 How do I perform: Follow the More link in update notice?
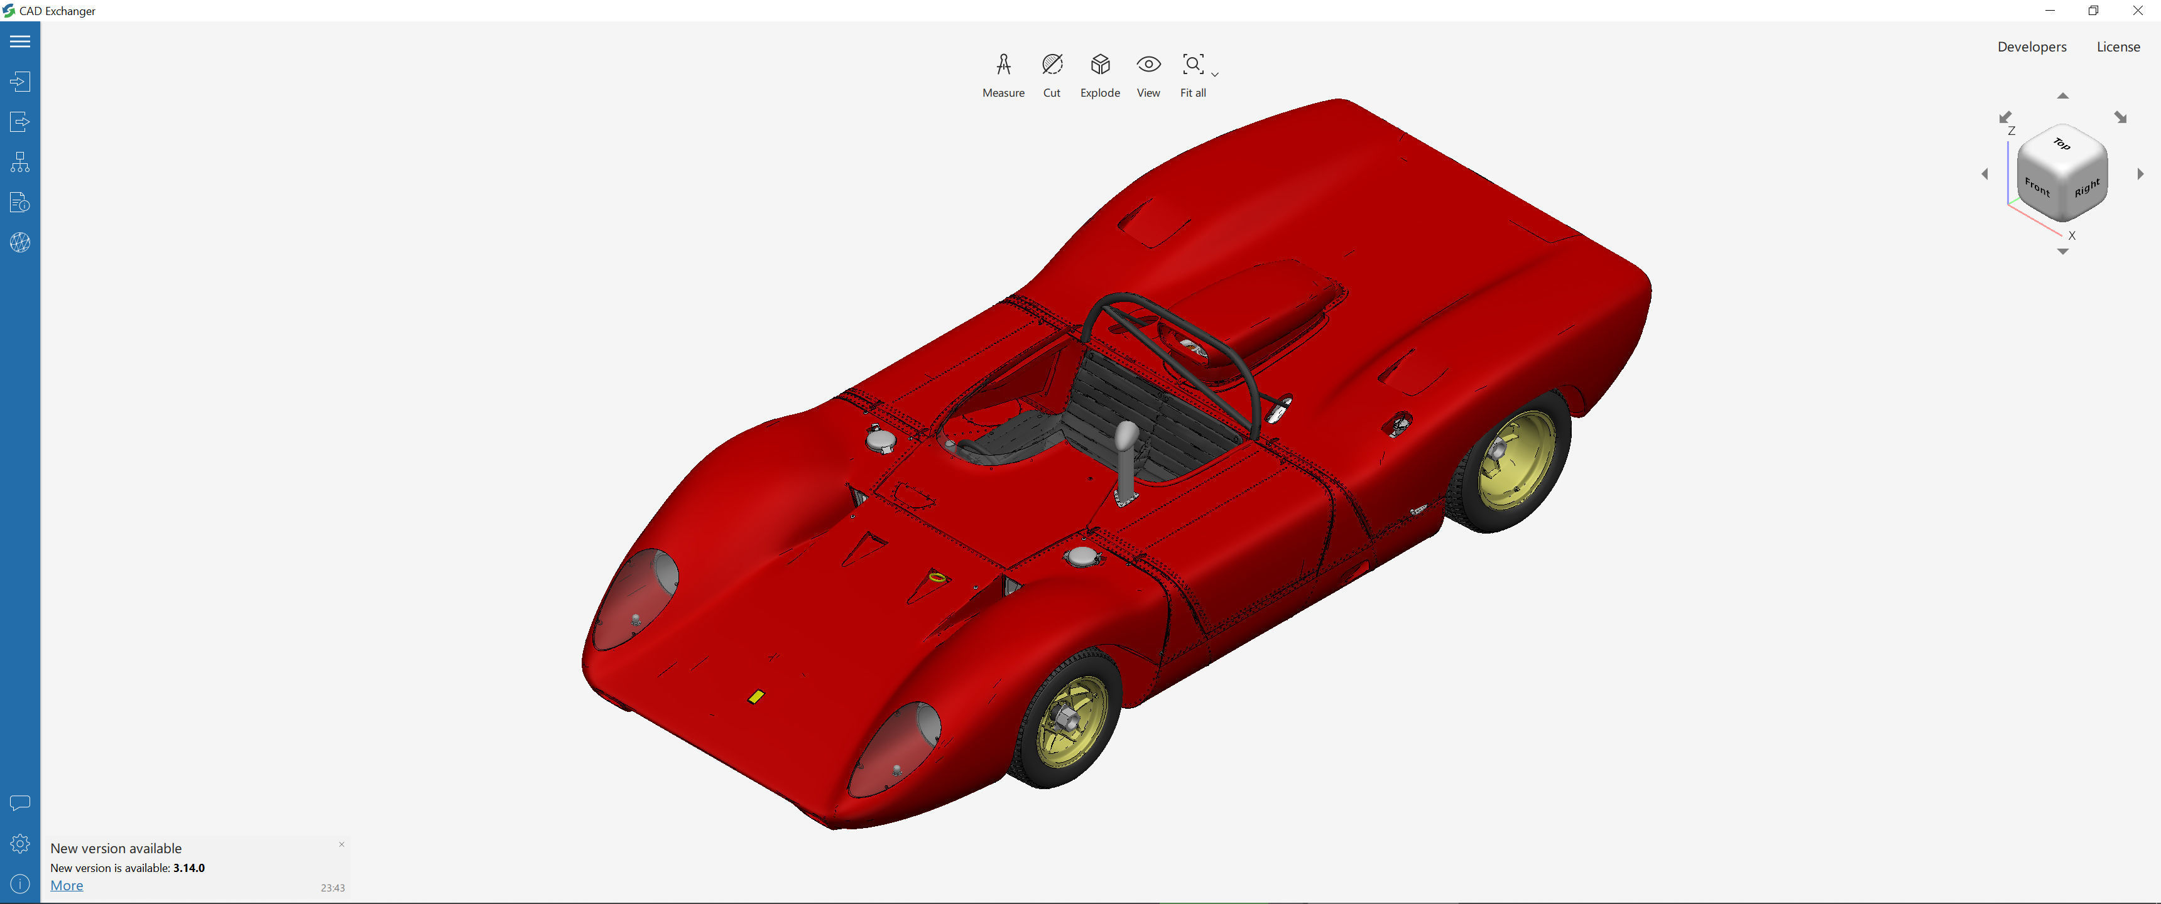click(66, 886)
